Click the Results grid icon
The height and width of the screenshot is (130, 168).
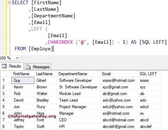click(x=4, y=66)
